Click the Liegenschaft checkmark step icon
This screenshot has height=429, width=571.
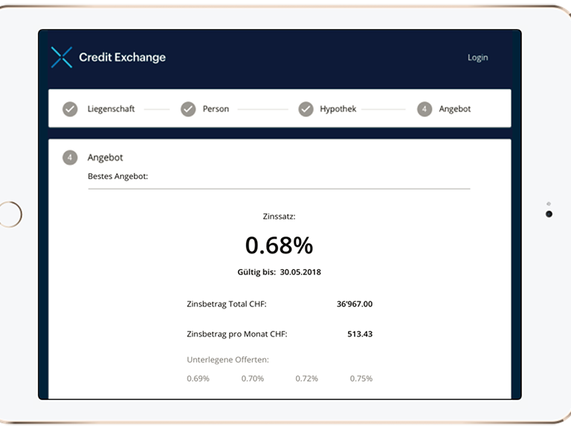(x=70, y=109)
